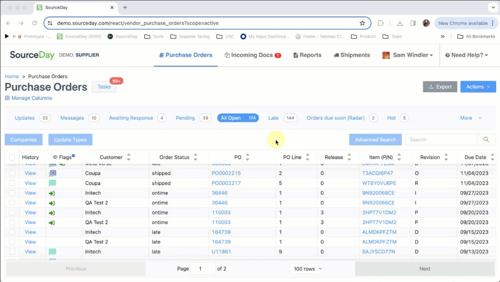Select the Late filter tab

(283, 118)
